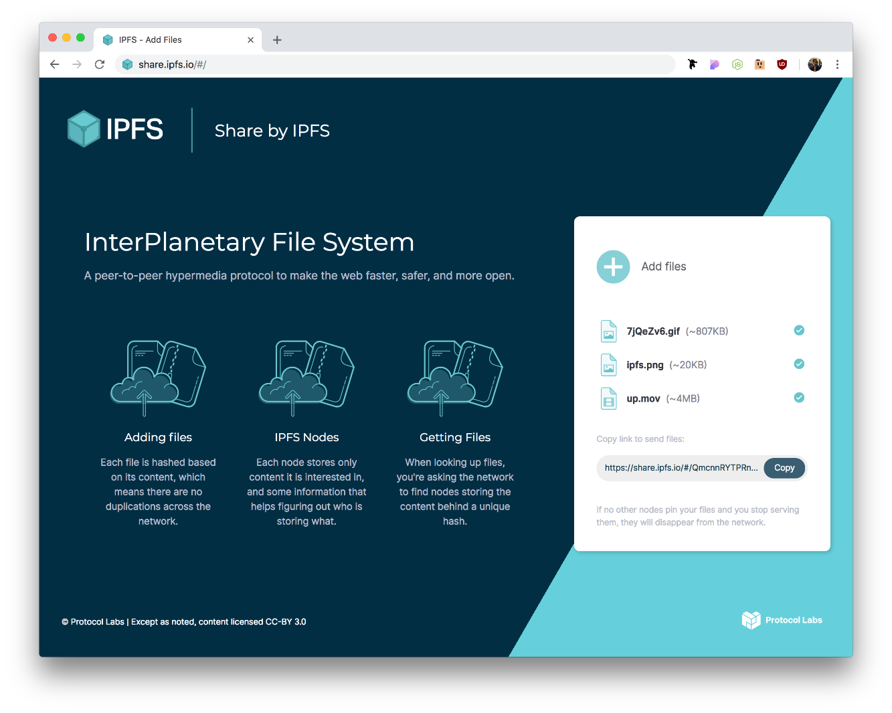Click the orange box extension icon
Viewport: 892px width, 713px height.
coord(760,64)
